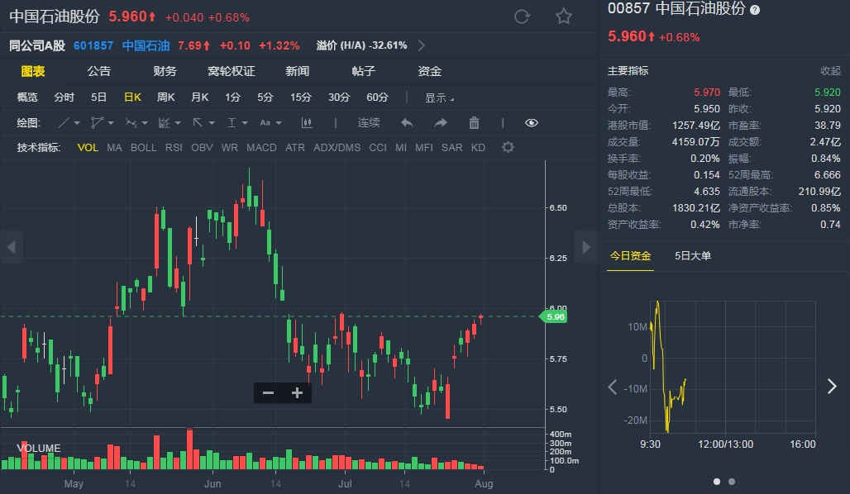Delete drawings with the trash icon

click(474, 123)
